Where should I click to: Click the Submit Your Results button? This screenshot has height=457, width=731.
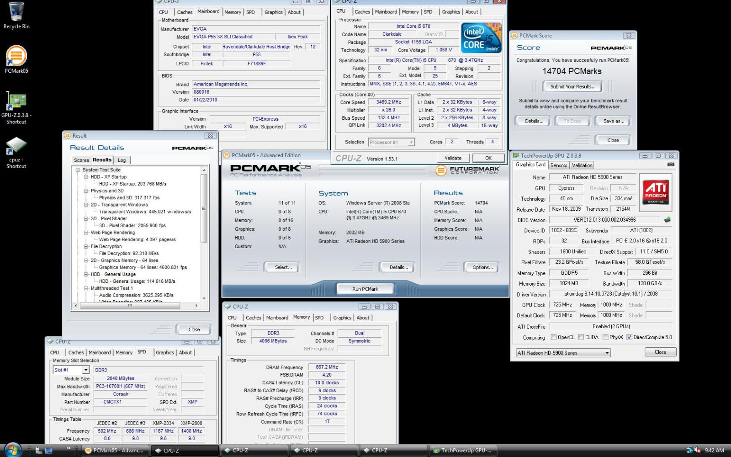coord(572,86)
